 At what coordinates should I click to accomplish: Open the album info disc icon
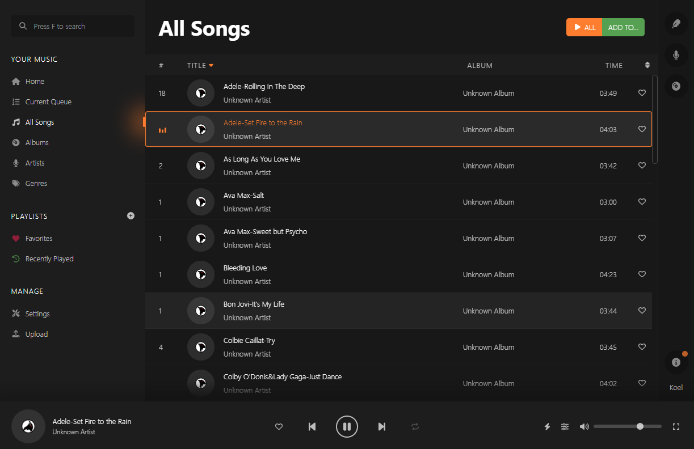[x=676, y=86]
